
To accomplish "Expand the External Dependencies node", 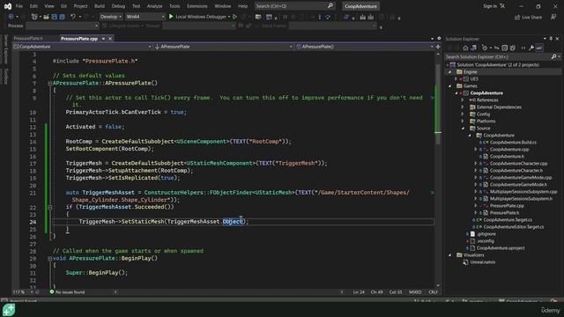I will click(463, 107).
